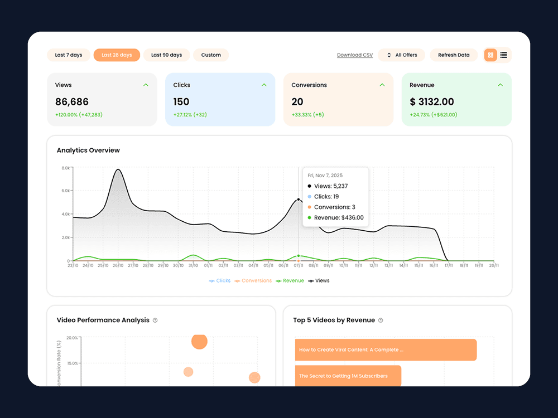The width and height of the screenshot is (558, 418).
Task: Click the largest bubble in the scatter chart
Action: [199, 341]
